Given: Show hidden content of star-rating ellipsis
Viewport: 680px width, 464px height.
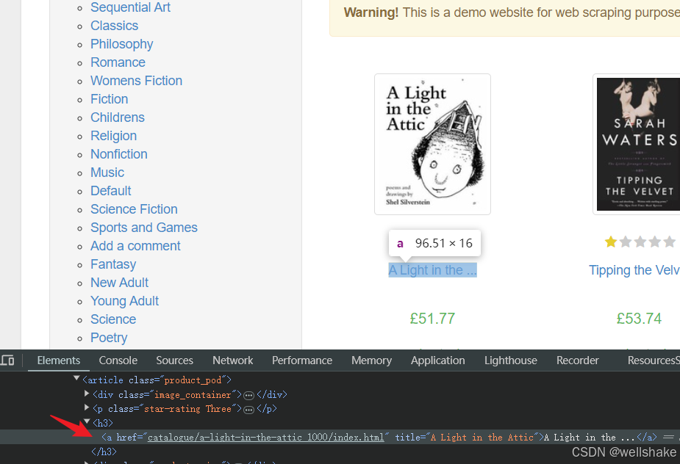Looking at the screenshot, I should [248, 410].
